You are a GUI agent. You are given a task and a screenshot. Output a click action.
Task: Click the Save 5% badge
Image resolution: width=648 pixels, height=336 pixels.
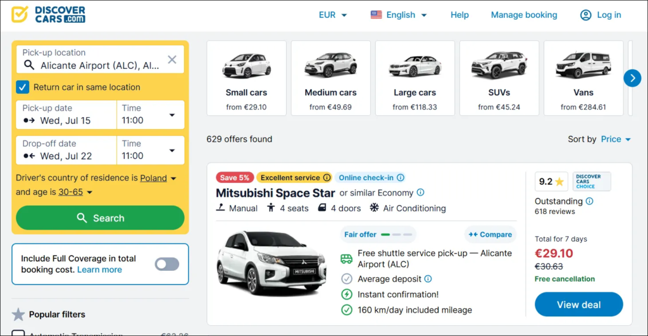234,178
